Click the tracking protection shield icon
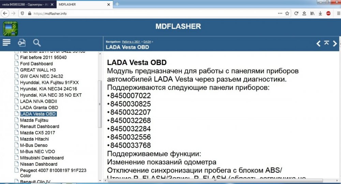This screenshot has height=184, width=341. pos(23,14)
